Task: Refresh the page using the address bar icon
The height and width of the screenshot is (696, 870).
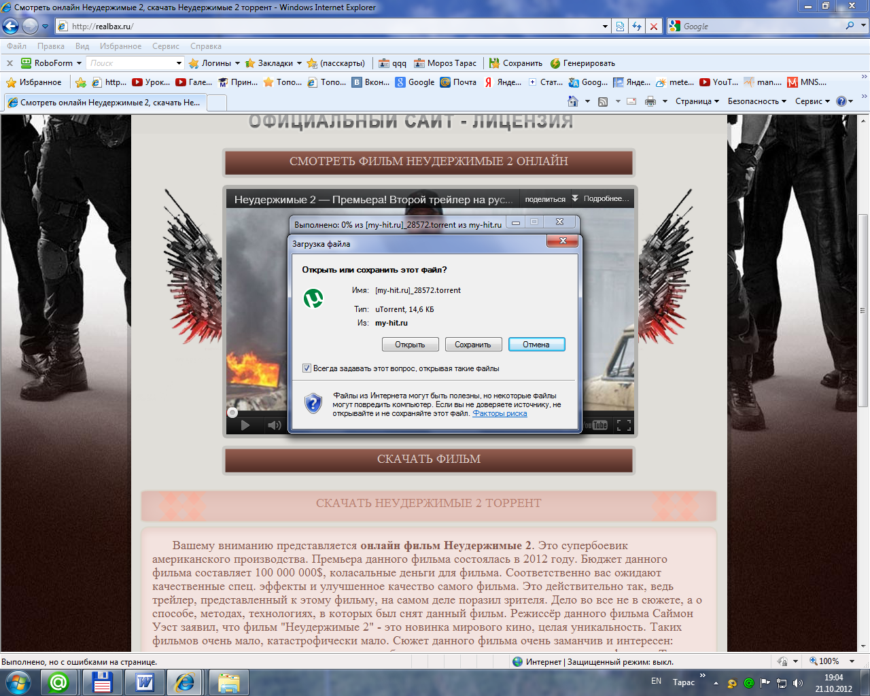Action: point(637,27)
